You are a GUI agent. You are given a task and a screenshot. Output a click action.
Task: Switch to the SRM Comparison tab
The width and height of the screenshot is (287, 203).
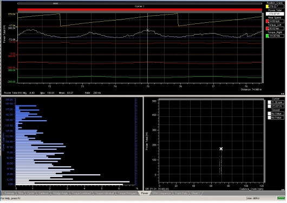pyautogui.click(x=161, y=193)
